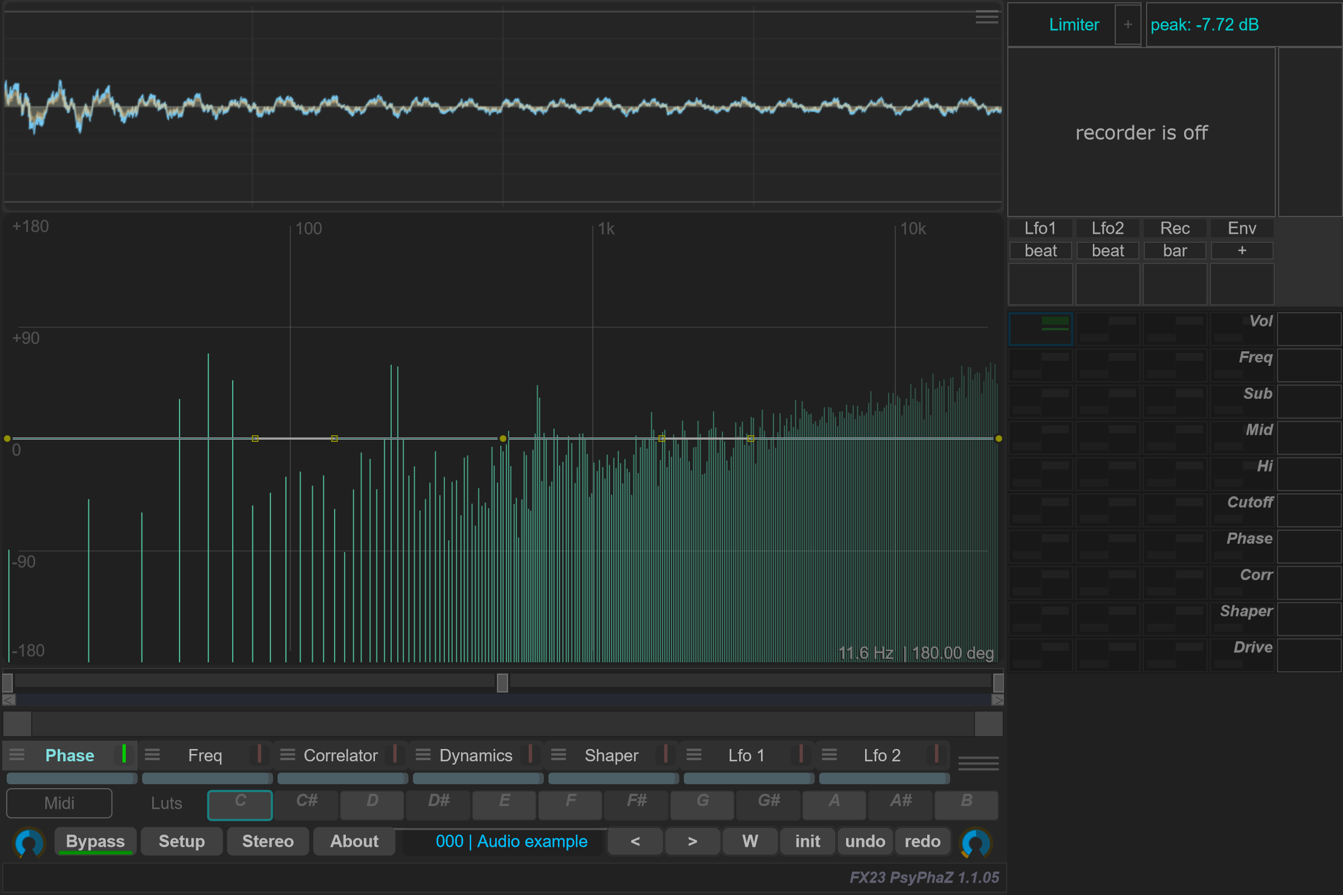Click the Setup button
The width and height of the screenshot is (1343, 895).
(x=181, y=841)
